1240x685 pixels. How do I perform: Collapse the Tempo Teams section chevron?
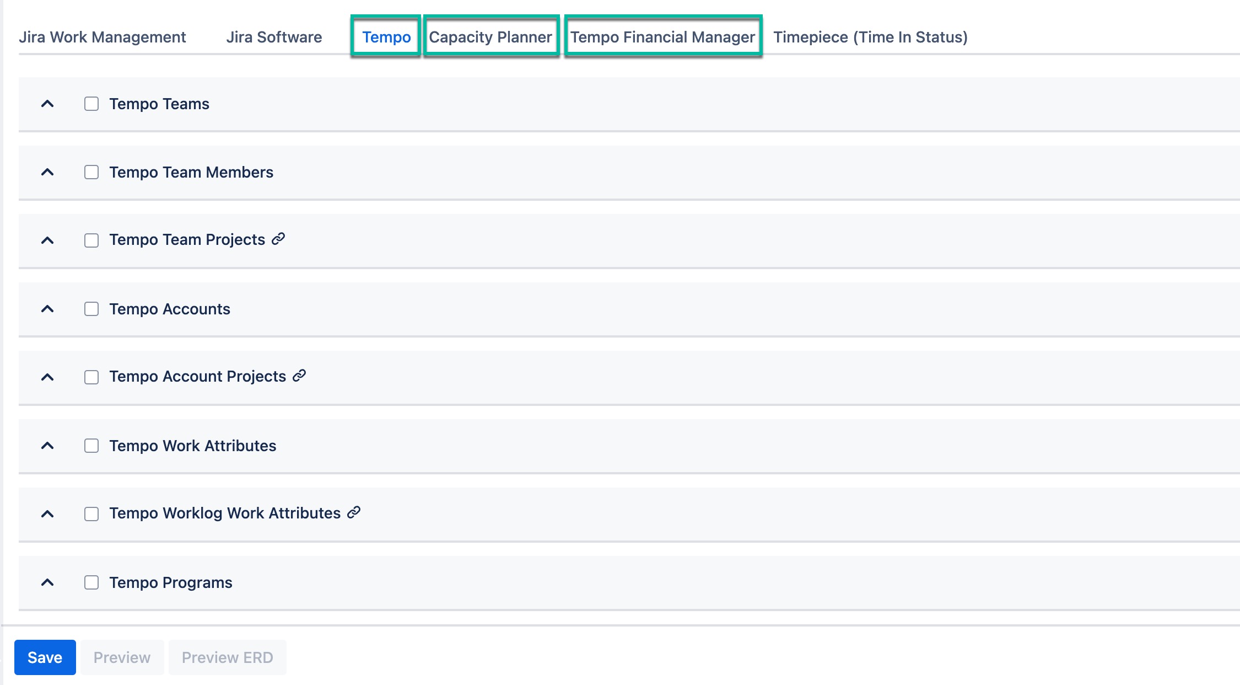(47, 104)
